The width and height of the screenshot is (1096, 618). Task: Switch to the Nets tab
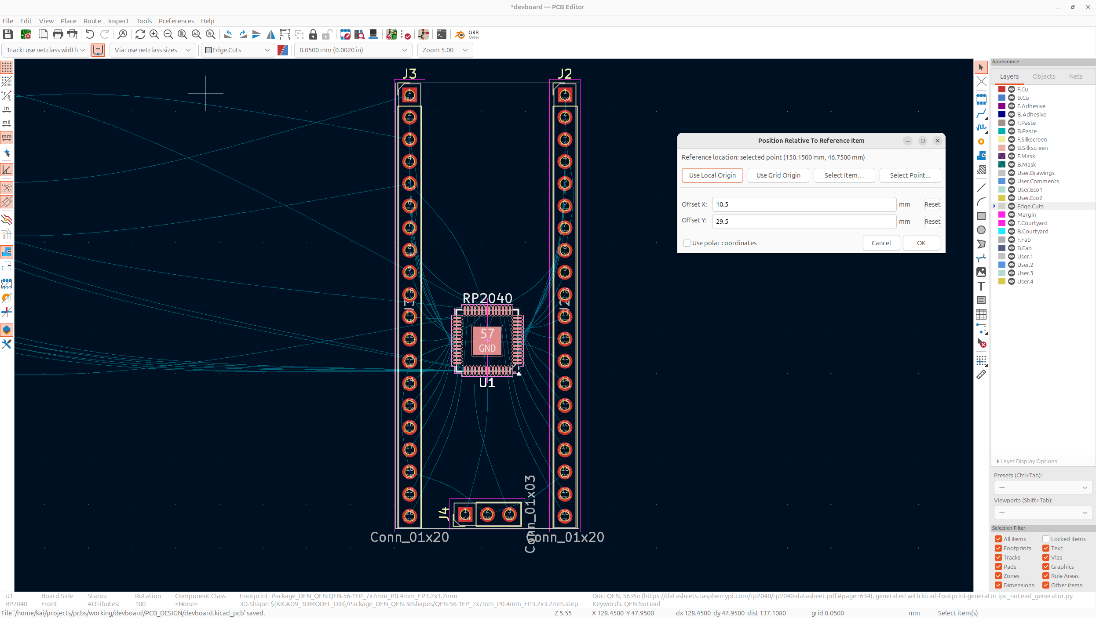point(1075,76)
